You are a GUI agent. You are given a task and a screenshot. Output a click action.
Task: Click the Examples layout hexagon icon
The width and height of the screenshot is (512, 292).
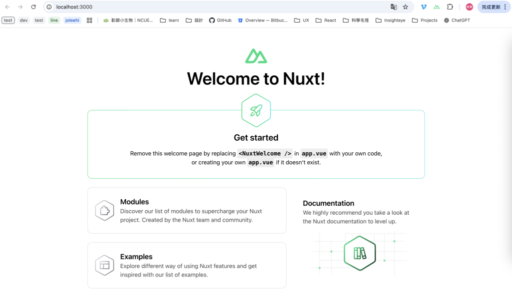coord(104,265)
